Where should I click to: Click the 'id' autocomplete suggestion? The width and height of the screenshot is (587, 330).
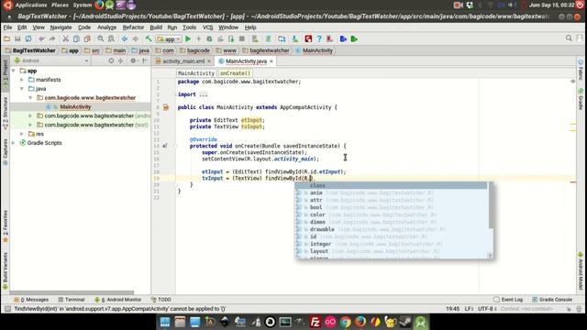pyautogui.click(x=393, y=236)
